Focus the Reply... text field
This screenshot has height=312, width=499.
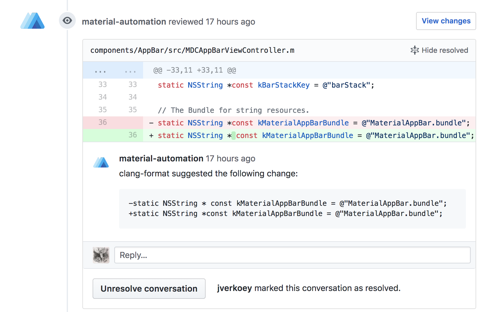(x=292, y=255)
